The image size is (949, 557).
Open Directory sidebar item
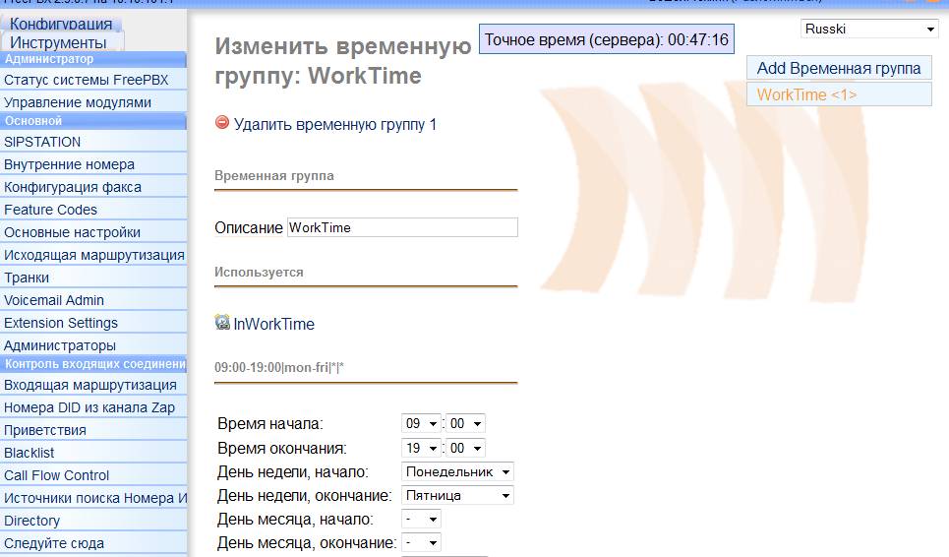[x=93, y=521]
